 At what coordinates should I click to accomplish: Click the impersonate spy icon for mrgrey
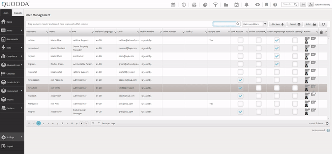tap(306, 114)
